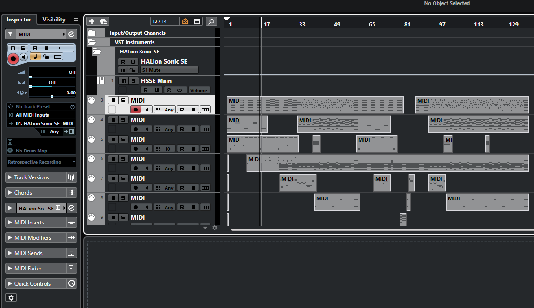
Task: Click the MIDI Sends section icon
Action: point(71,253)
